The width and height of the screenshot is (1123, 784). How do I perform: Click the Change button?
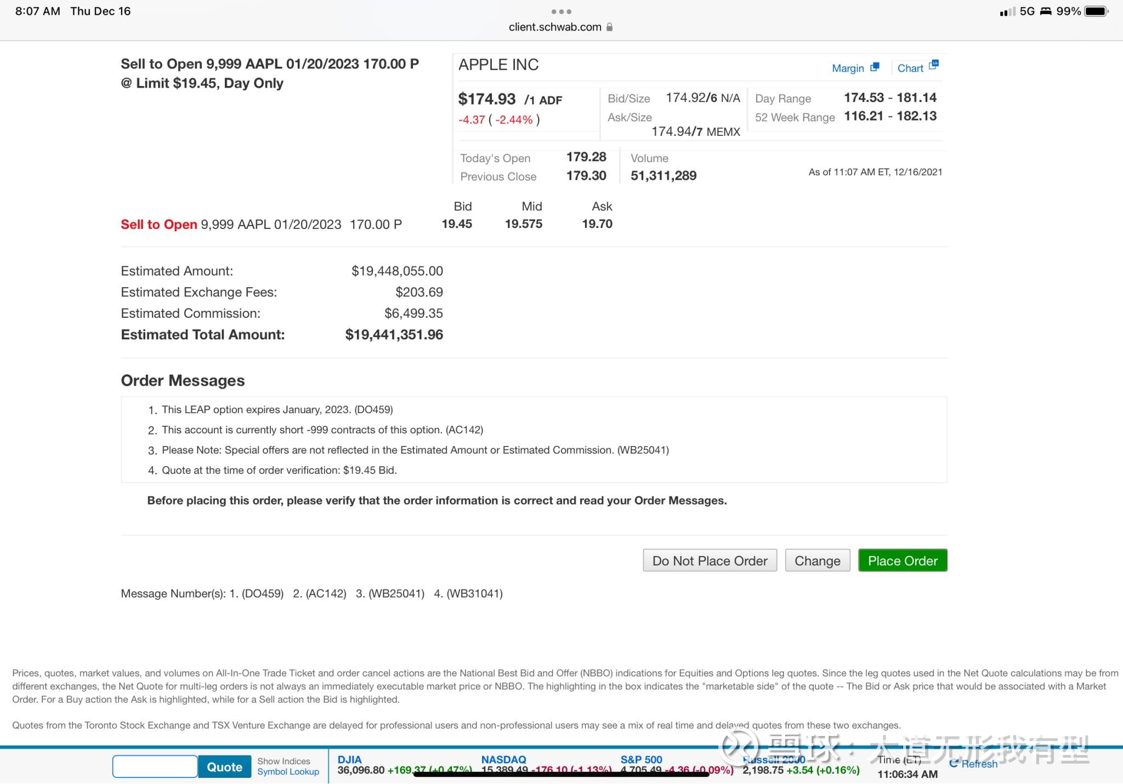817,560
